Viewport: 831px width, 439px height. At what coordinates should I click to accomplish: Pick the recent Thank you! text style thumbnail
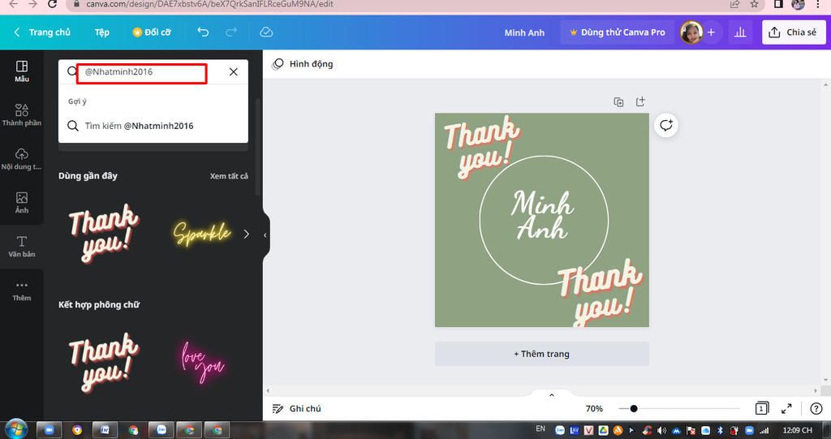tap(104, 233)
